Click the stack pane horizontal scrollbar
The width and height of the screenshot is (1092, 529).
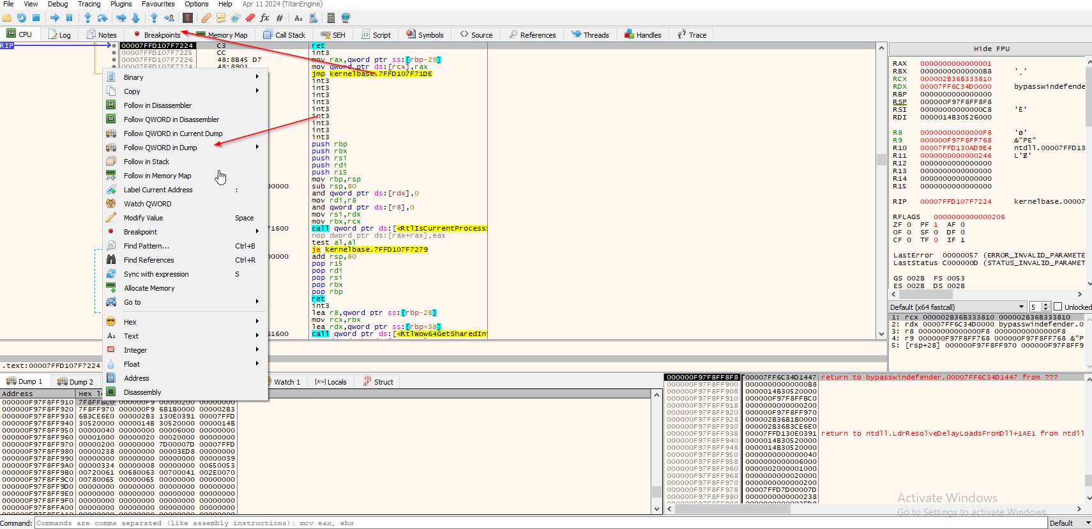(873, 509)
